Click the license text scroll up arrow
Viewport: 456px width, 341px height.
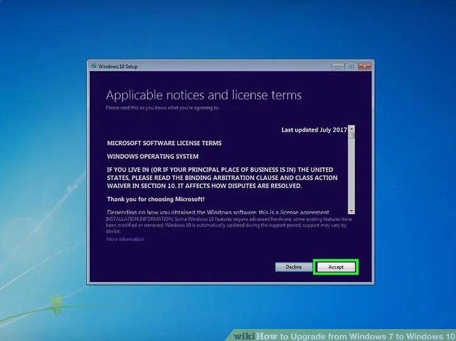click(352, 128)
